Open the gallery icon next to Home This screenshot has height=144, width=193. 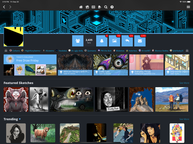pyautogui.click(x=87, y=7)
